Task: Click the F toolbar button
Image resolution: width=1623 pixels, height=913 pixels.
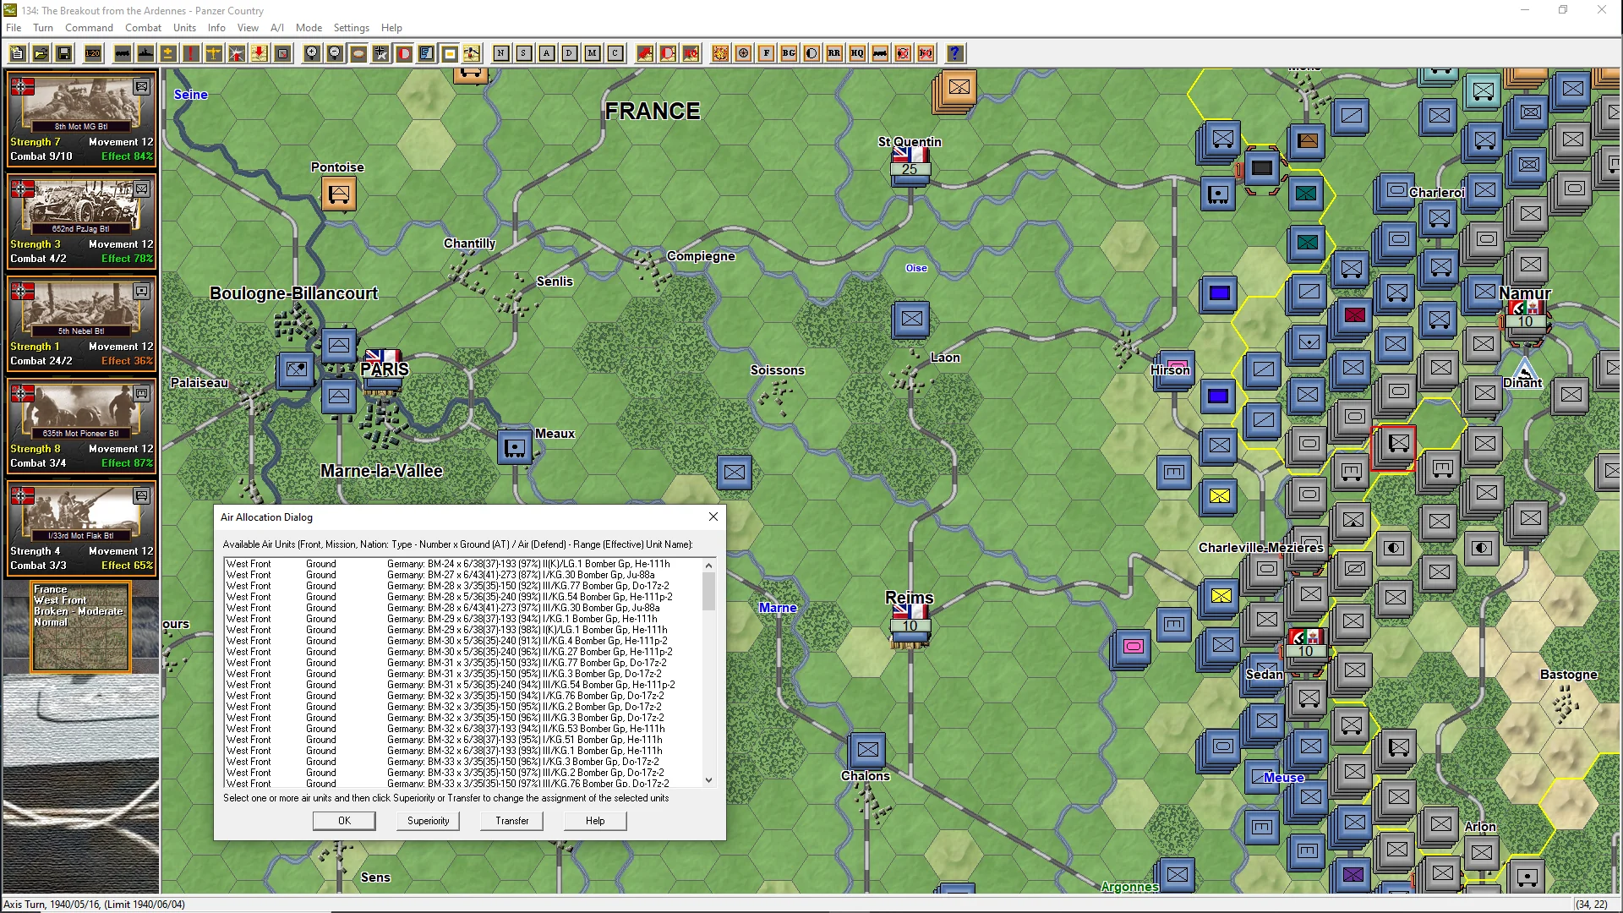Action: point(766,53)
